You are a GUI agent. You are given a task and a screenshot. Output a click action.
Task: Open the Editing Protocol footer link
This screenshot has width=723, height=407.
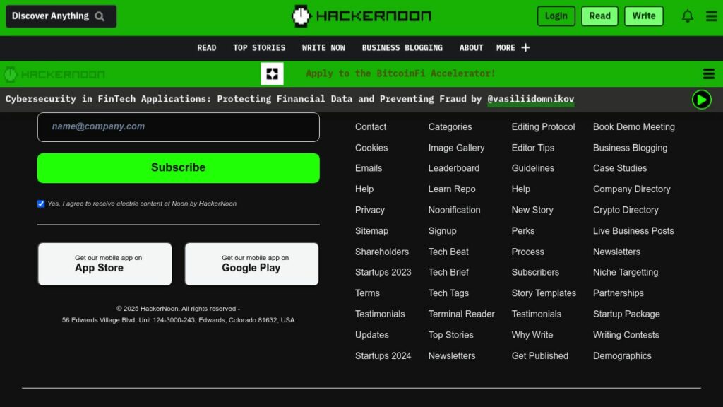(543, 127)
